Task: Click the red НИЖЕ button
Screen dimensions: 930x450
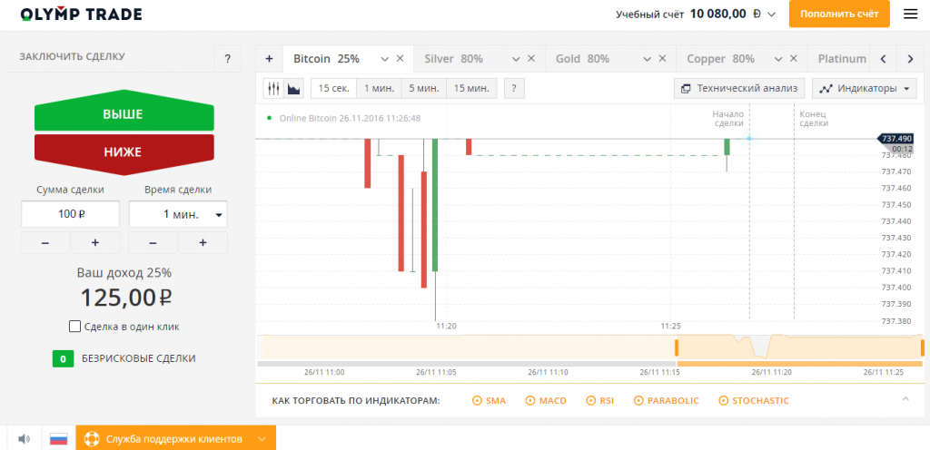Action: click(x=124, y=152)
